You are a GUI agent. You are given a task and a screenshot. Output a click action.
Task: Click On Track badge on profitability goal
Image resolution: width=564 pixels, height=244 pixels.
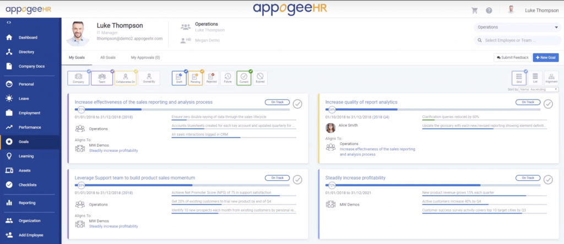[x=528, y=178]
